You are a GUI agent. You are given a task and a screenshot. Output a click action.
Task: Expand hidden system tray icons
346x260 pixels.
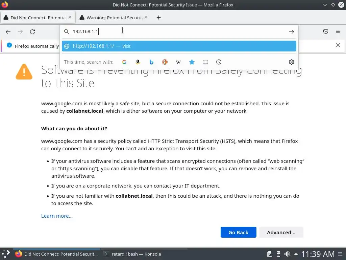coord(296,254)
